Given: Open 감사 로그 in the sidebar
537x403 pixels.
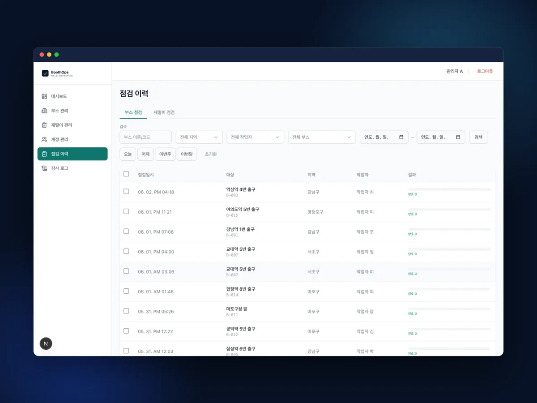Looking at the screenshot, I should click(72, 168).
